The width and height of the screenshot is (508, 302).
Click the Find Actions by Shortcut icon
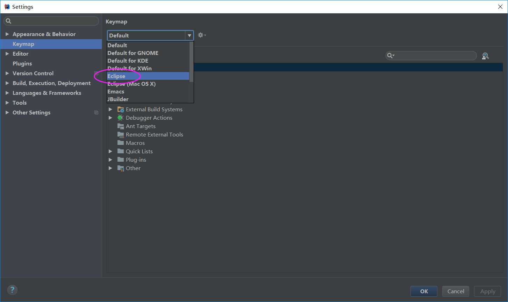coord(485,56)
